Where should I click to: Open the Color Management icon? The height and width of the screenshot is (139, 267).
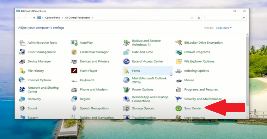click(22, 52)
